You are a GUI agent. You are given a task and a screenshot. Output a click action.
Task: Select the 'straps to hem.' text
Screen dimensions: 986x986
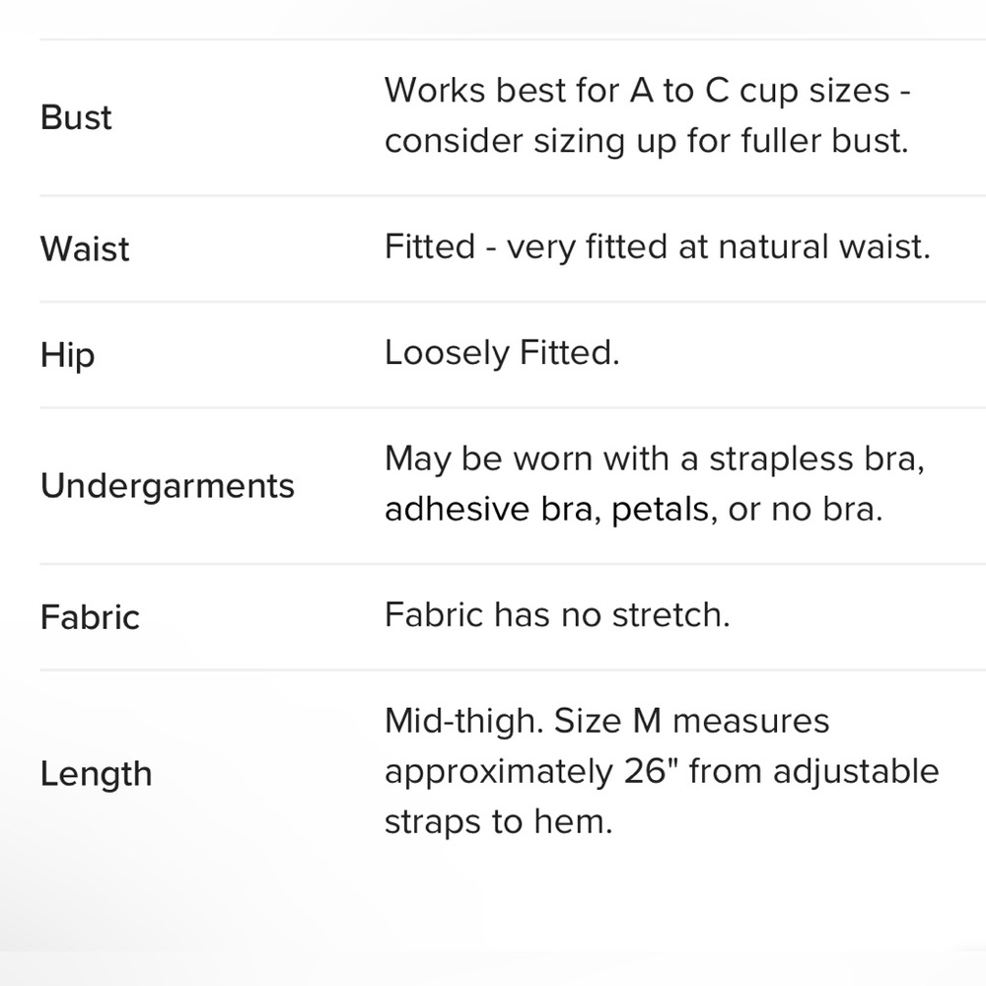click(x=498, y=822)
